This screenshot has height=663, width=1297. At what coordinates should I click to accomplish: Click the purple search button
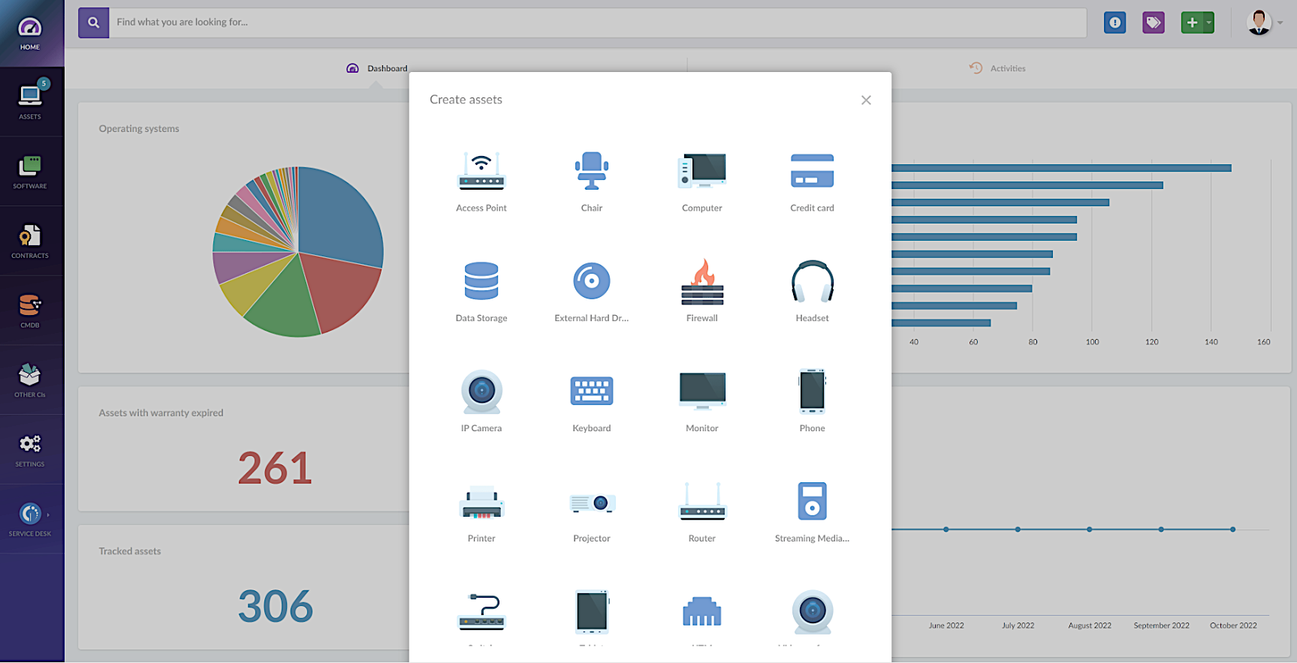94,22
